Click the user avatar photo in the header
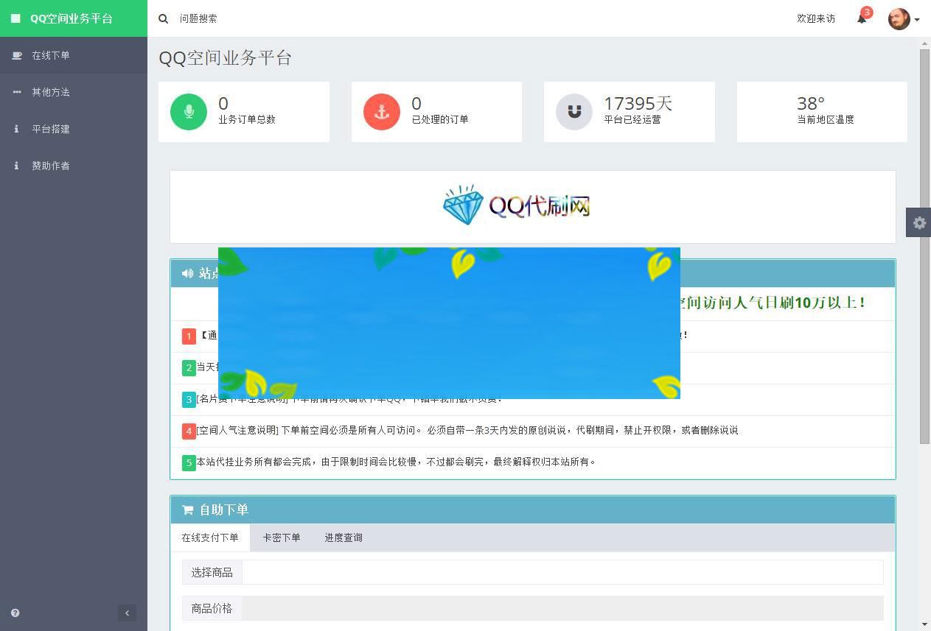 click(899, 18)
